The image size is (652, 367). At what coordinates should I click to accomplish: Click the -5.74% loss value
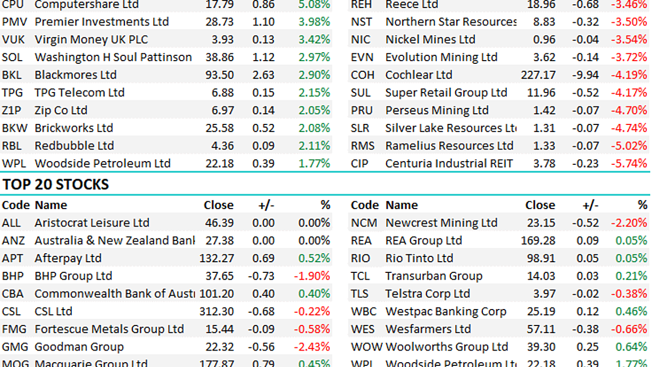[x=629, y=163]
